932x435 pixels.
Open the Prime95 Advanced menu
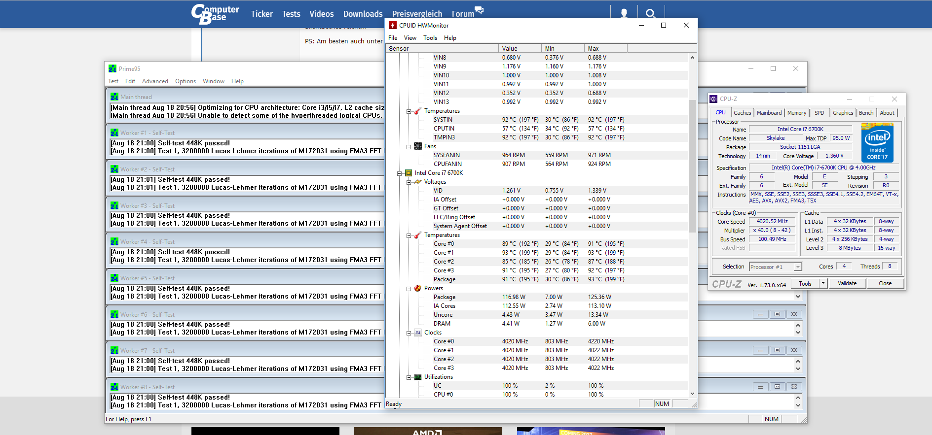point(155,81)
